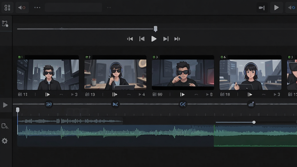Viewport: 297px width, 167px height.
Task: Open the settings gear in sidebar
Action: 5,141
